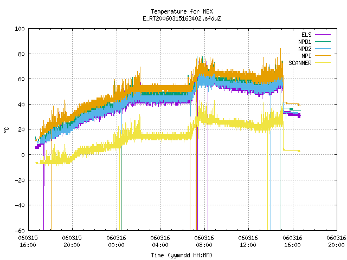Click the y-axis label 80
Viewport: 347px width, 260px height.
22,54
